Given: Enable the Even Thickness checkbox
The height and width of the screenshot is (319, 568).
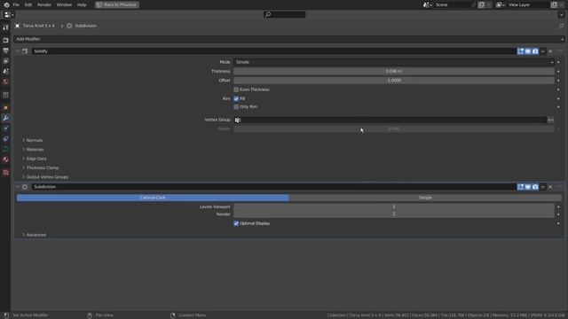Looking at the screenshot, I should point(236,89).
